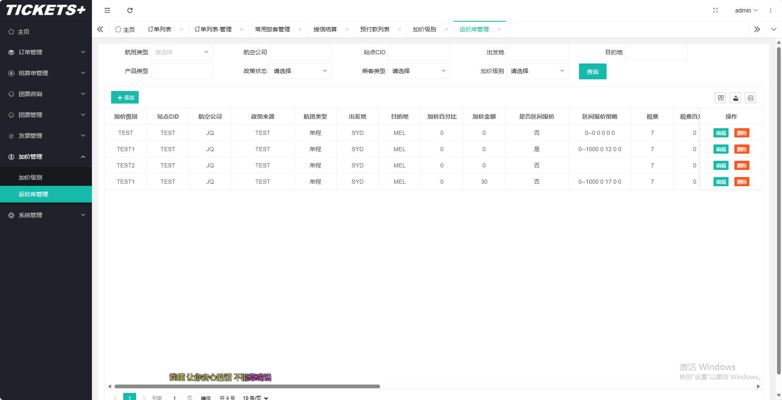This screenshot has height=400, width=782.
Task: Delete the TEST2 row with 删除
Action: tap(742, 165)
